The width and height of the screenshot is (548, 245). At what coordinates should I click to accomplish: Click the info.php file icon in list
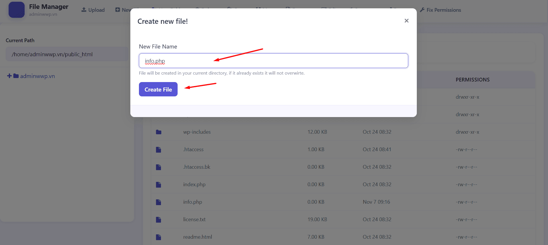point(158,202)
